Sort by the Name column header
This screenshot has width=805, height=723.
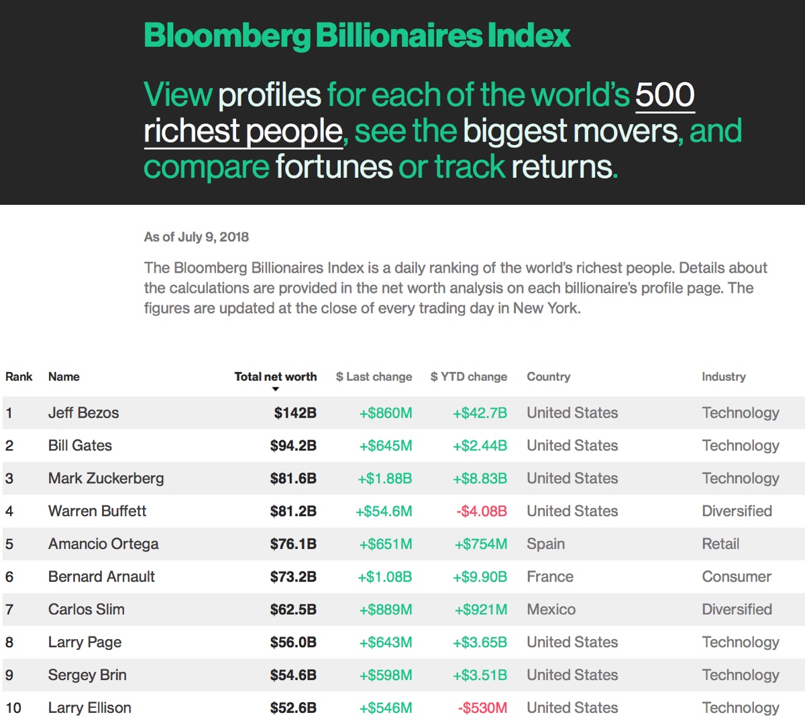tap(64, 377)
